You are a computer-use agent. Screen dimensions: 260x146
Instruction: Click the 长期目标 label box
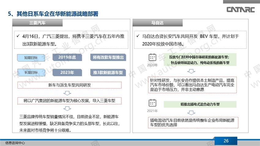tap(31, 72)
